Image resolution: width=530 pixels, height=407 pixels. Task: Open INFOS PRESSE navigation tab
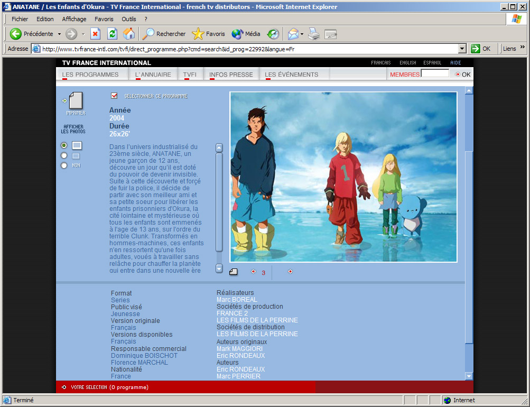coord(231,75)
